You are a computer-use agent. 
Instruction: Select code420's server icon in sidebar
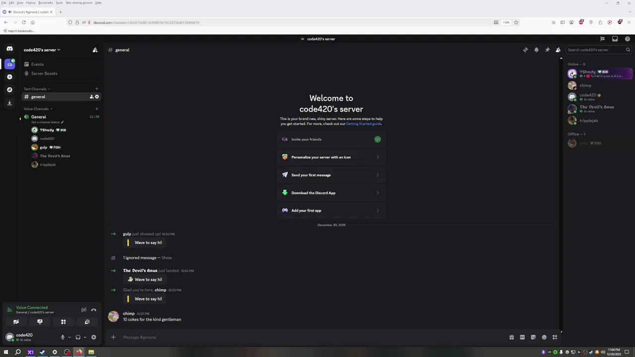[x=9, y=64]
